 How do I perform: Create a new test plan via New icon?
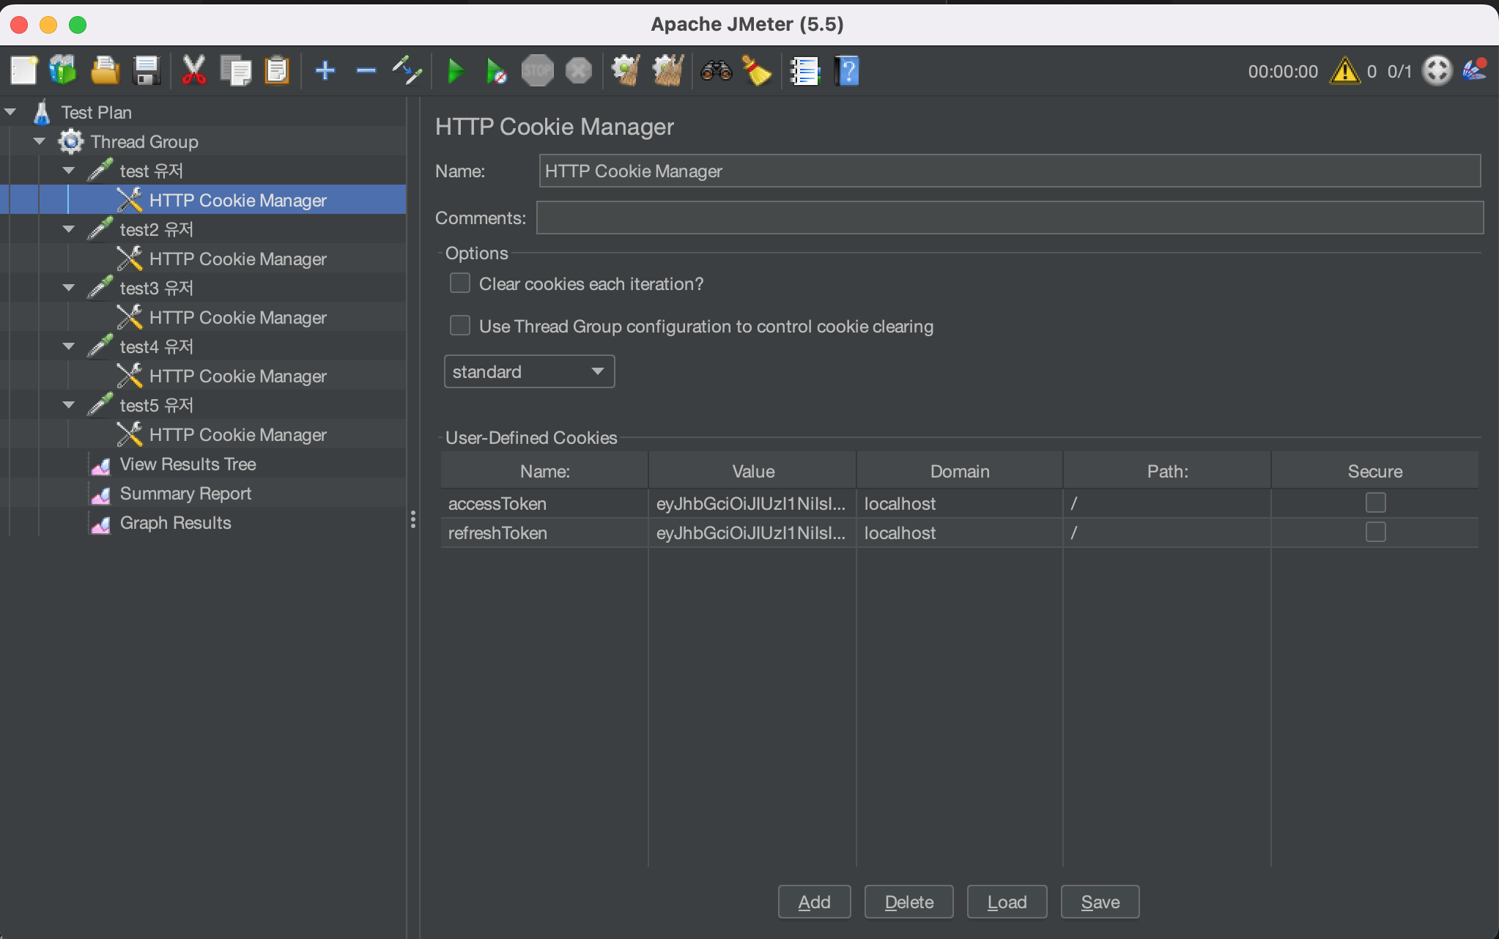pos(23,71)
